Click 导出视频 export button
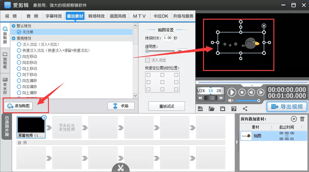 287,107
